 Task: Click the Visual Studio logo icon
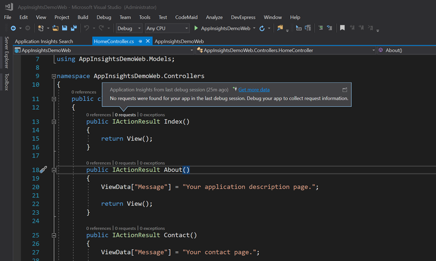(x=9, y=7)
